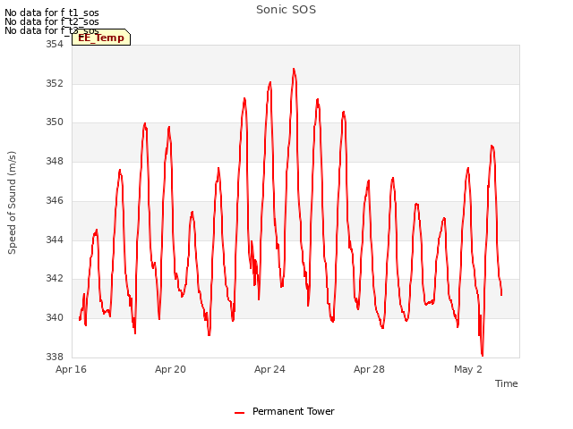Click the 346 y-axis tick label
Image resolution: width=573 pixels, height=429 pixels.
pyautogui.click(x=55, y=200)
